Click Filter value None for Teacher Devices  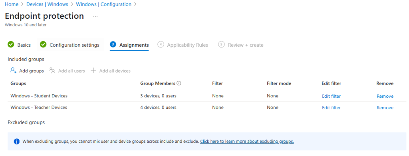(x=218, y=107)
